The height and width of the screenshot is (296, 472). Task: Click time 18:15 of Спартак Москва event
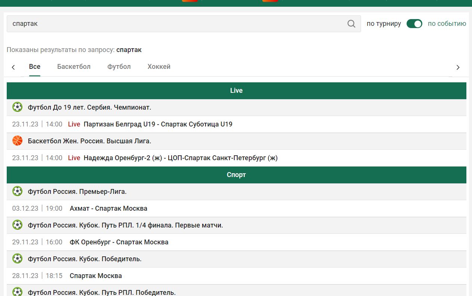tap(54, 276)
